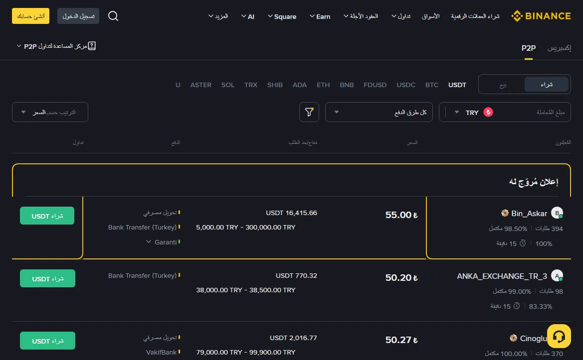Expand the AI nav menu
Viewport: 583px width, 360px height.
[x=248, y=16]
